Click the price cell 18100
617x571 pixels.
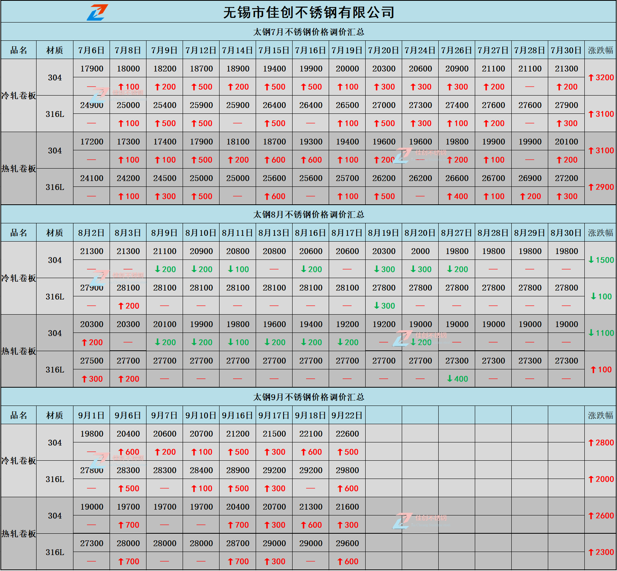pos(238,141)
